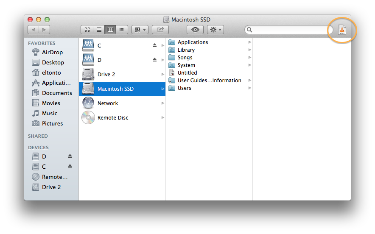The image size is (375, 234).
Task: Select Macintosh SSD in the column list
Action: pos(122,89)
